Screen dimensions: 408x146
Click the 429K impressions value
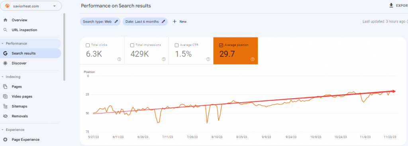click(x=140, y=54)
